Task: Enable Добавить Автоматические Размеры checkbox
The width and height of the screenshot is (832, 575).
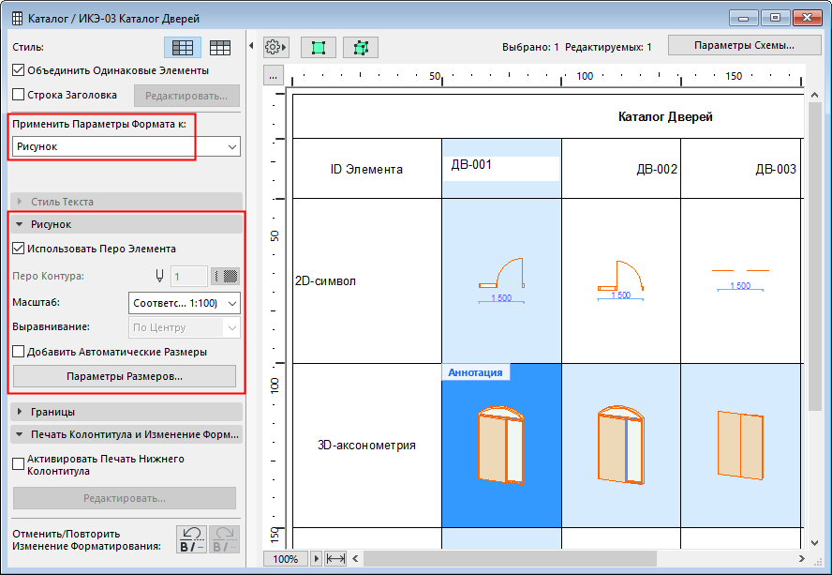Action: coord(19,351)
